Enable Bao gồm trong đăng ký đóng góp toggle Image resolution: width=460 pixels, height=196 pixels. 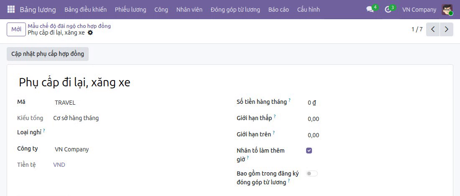pos(312,173)
